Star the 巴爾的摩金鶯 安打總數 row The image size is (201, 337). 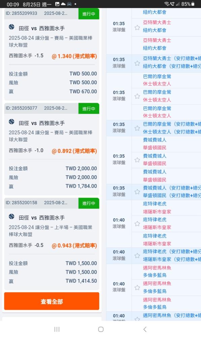[137, 128]
